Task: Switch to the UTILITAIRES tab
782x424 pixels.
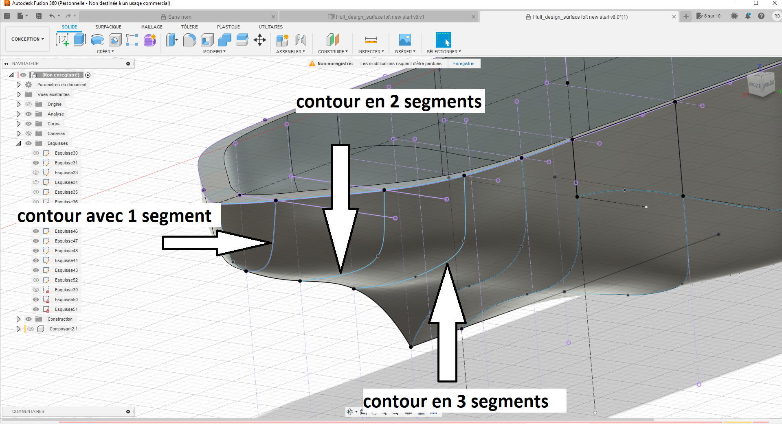Action: click(x=271, y=27)
